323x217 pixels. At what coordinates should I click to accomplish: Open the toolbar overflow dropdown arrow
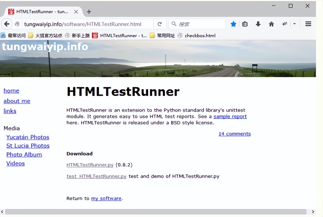click(294, 24)
